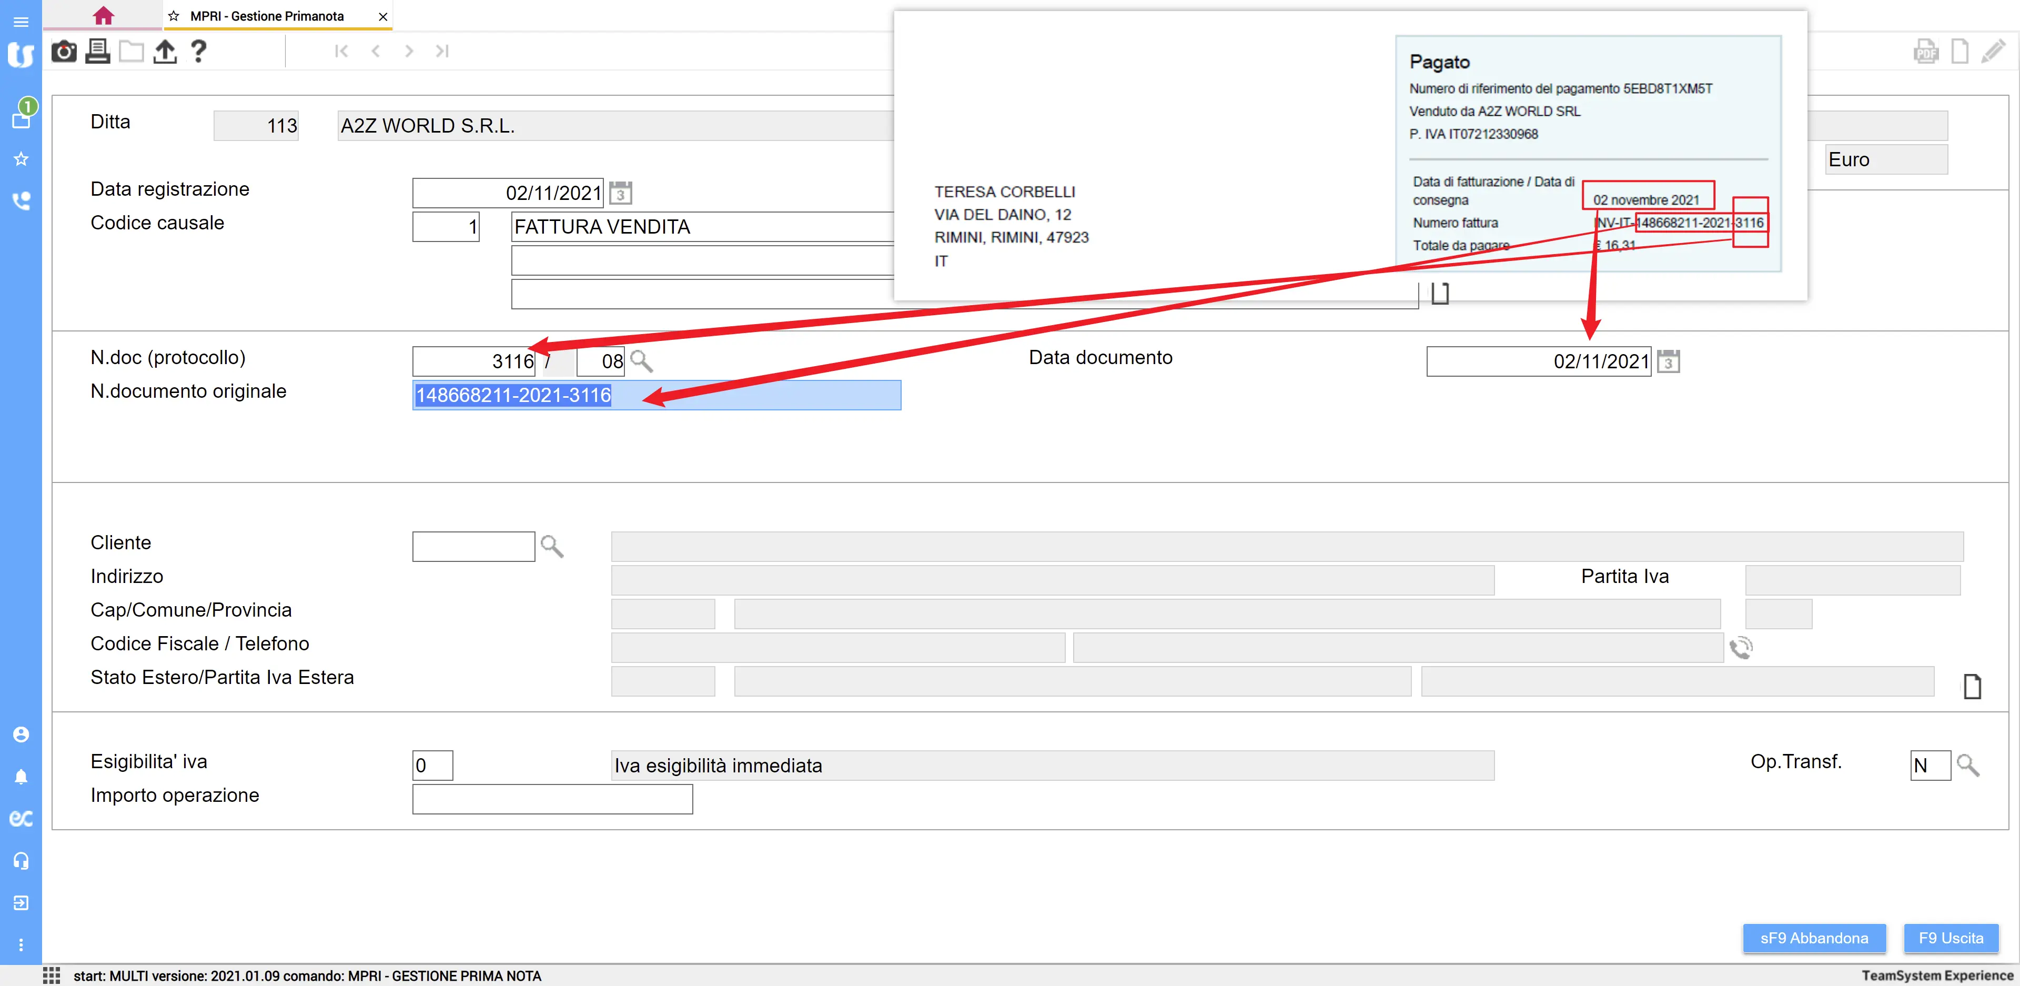Open the Op.Transf. lookup magnifier

(1967, 766)
